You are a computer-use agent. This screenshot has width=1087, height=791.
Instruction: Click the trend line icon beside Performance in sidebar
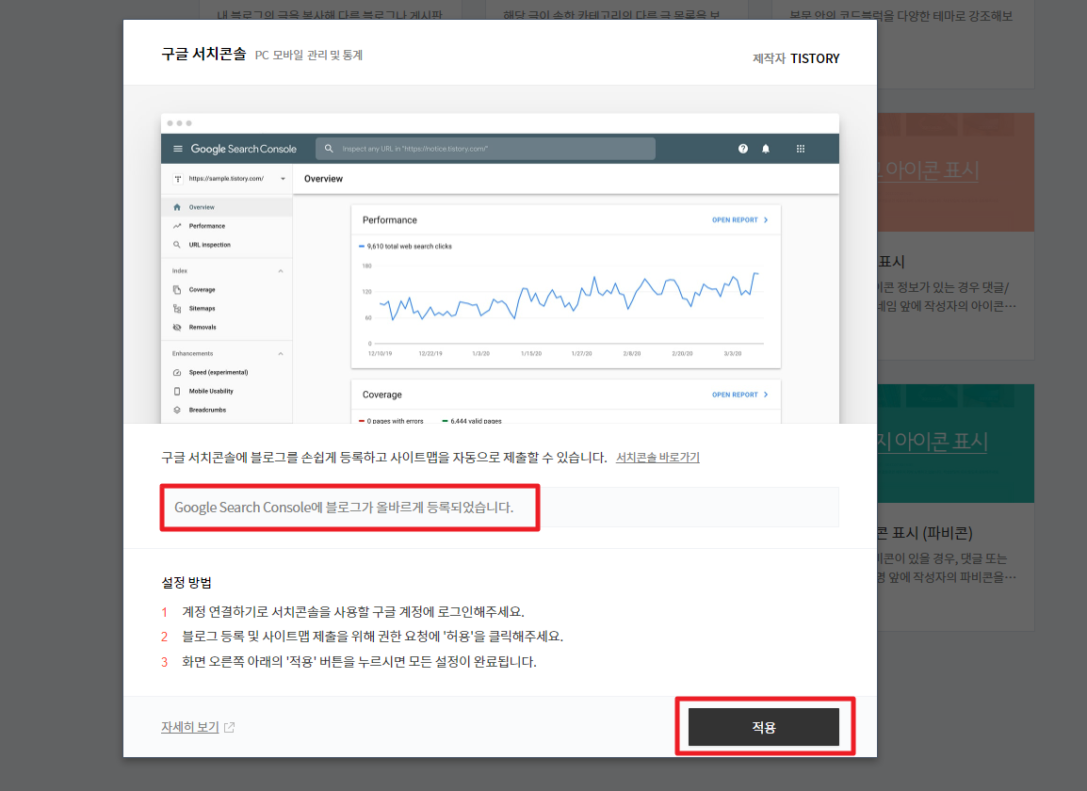point(177,226)
